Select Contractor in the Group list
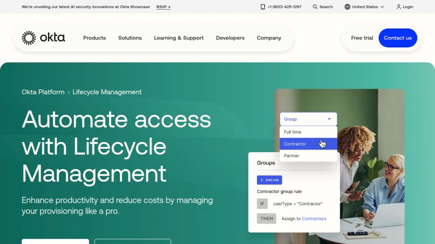435x244 pixels. pos(308,144)
